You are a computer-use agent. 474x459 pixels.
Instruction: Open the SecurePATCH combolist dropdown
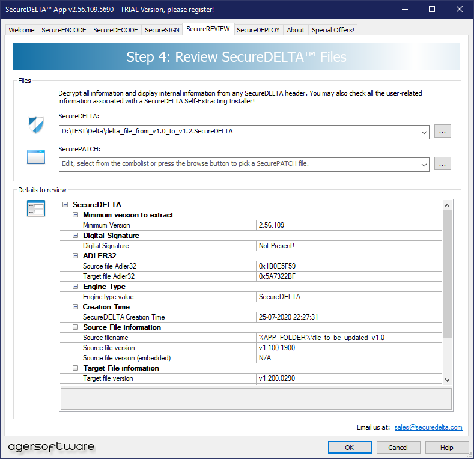tap(424, 165)
